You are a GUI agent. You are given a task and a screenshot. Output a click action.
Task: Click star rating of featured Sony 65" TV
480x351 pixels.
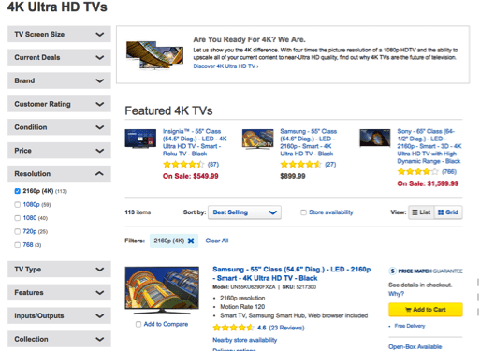pos(418,171)
